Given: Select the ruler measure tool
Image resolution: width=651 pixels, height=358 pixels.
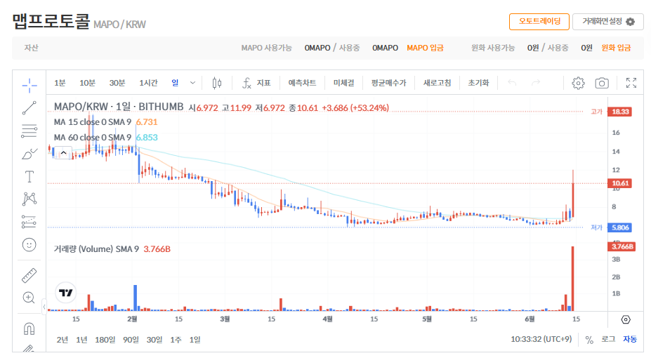Looking at the screenshot, I should point(29,275).
